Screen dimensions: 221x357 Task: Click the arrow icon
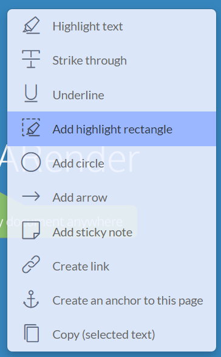pos(31,196)
